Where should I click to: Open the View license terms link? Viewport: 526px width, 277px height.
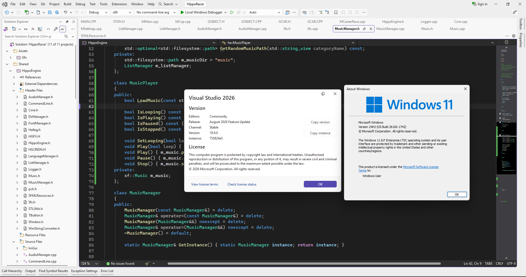pyautogui.click(x=205, y=184)
